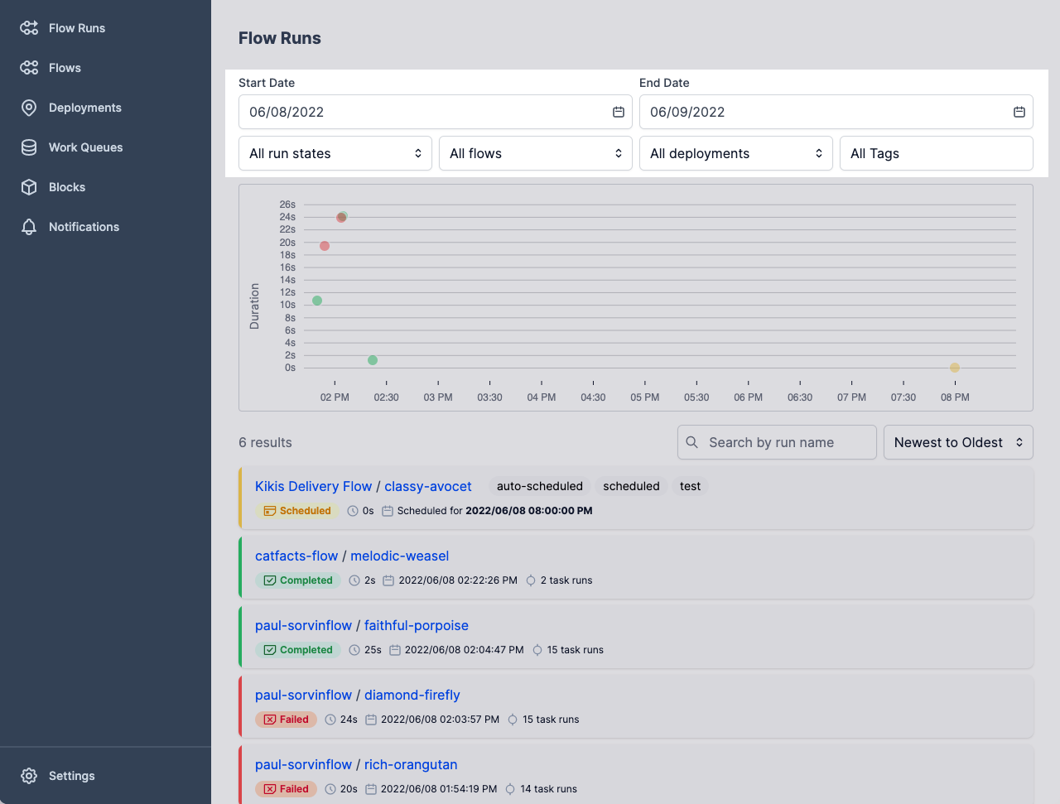Open the catfacts-flow link
The height and width of the screenshot is (804, 1060).
[296, 556]
